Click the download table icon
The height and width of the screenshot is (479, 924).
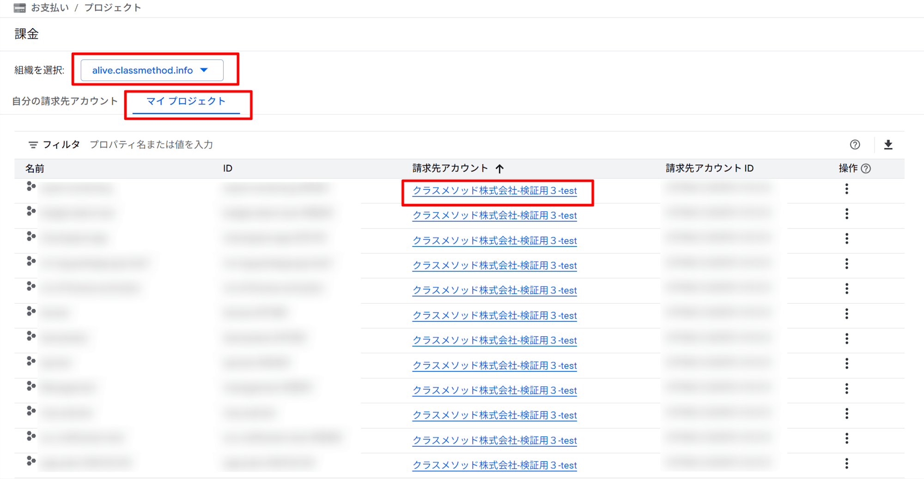[888, 145]
